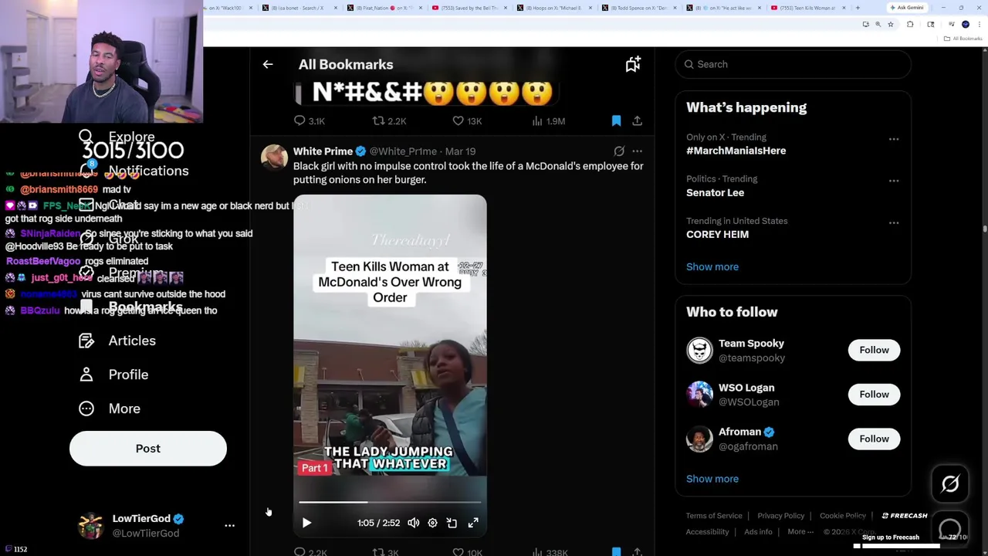Remove bookmark on the top post

tap(616, 121)
